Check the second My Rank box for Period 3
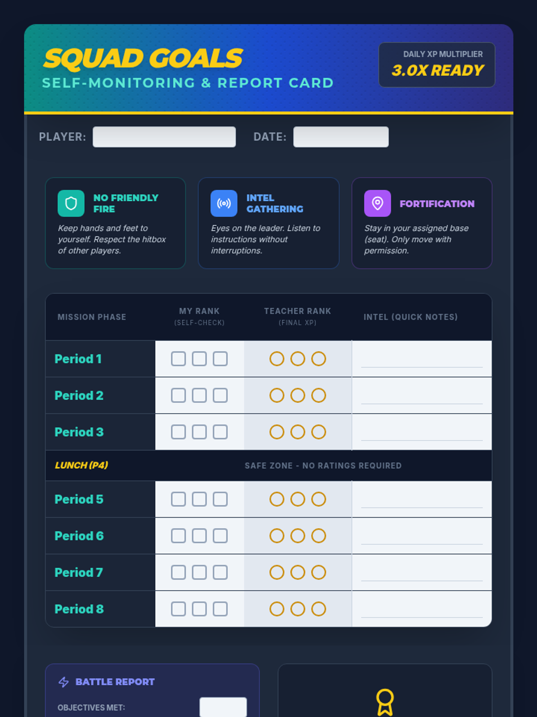The width and height of the screenshot is (537, 717). [199, 432]
